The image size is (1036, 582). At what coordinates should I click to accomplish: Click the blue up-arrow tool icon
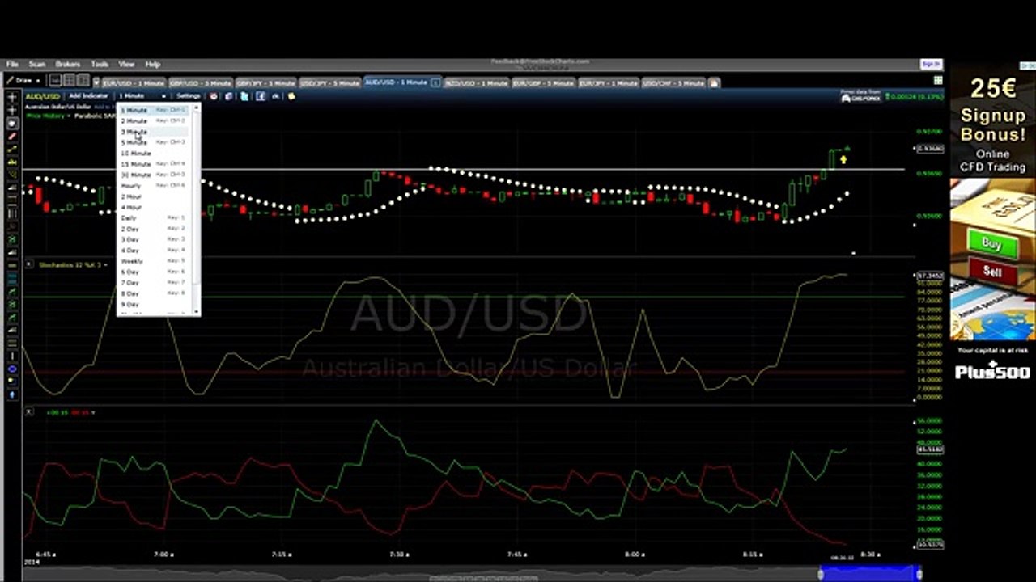(12, 394)
